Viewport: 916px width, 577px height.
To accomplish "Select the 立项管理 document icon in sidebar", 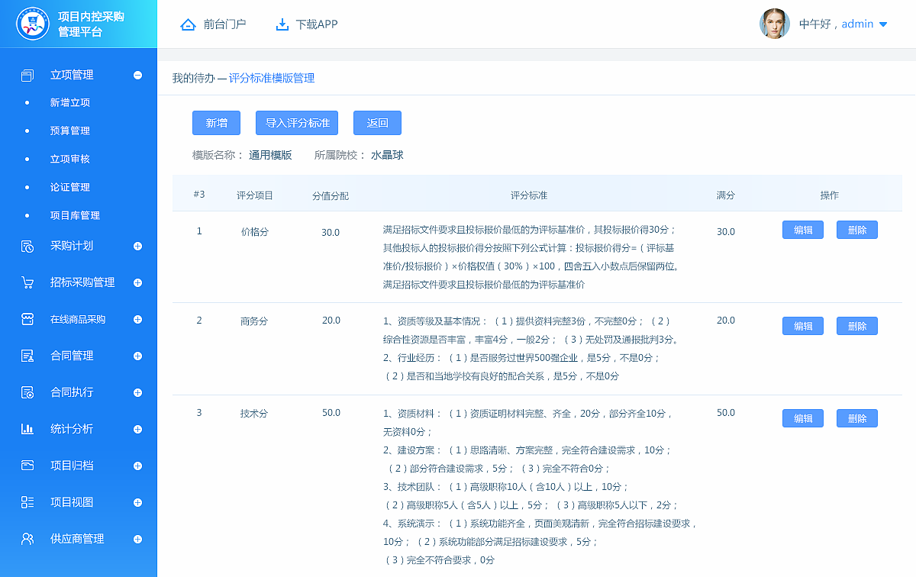I will pos(27,75).
